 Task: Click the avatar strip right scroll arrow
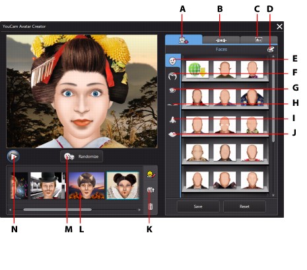point(139,210)
